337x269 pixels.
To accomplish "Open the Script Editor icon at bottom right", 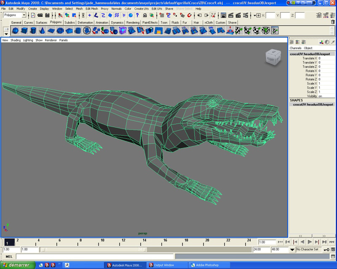I will pyautogui.click(x=333, y=256).
